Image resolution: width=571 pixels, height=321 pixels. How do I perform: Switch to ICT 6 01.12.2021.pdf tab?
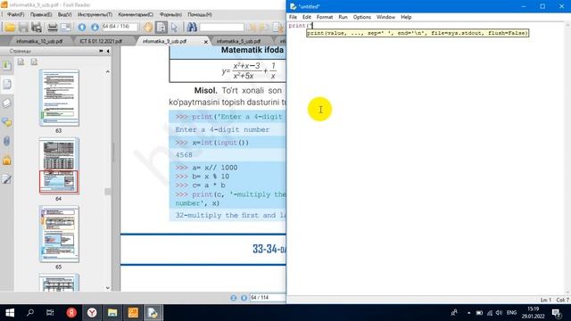point(101,41)
